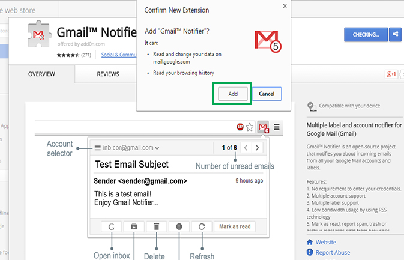Click the Test Email Subject heading
The image size is (404, 260).
(x=132, y=164)
